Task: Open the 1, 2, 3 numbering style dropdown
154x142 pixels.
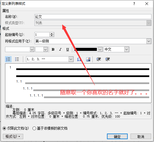Action: click(71, 59)
